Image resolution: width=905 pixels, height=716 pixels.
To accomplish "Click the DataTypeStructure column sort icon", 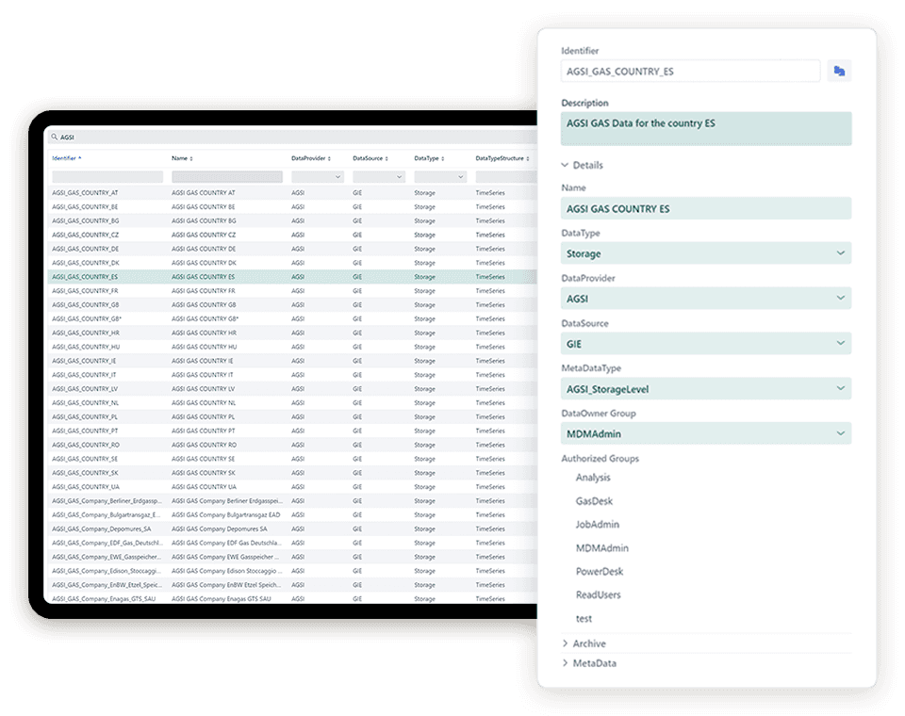I will pos(526,158).
